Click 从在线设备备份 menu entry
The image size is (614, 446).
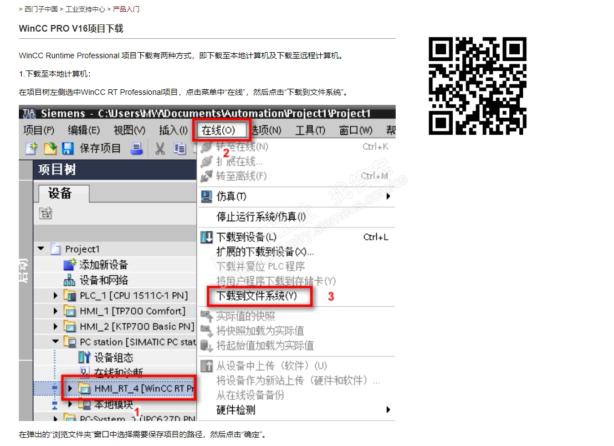(250, 395)
